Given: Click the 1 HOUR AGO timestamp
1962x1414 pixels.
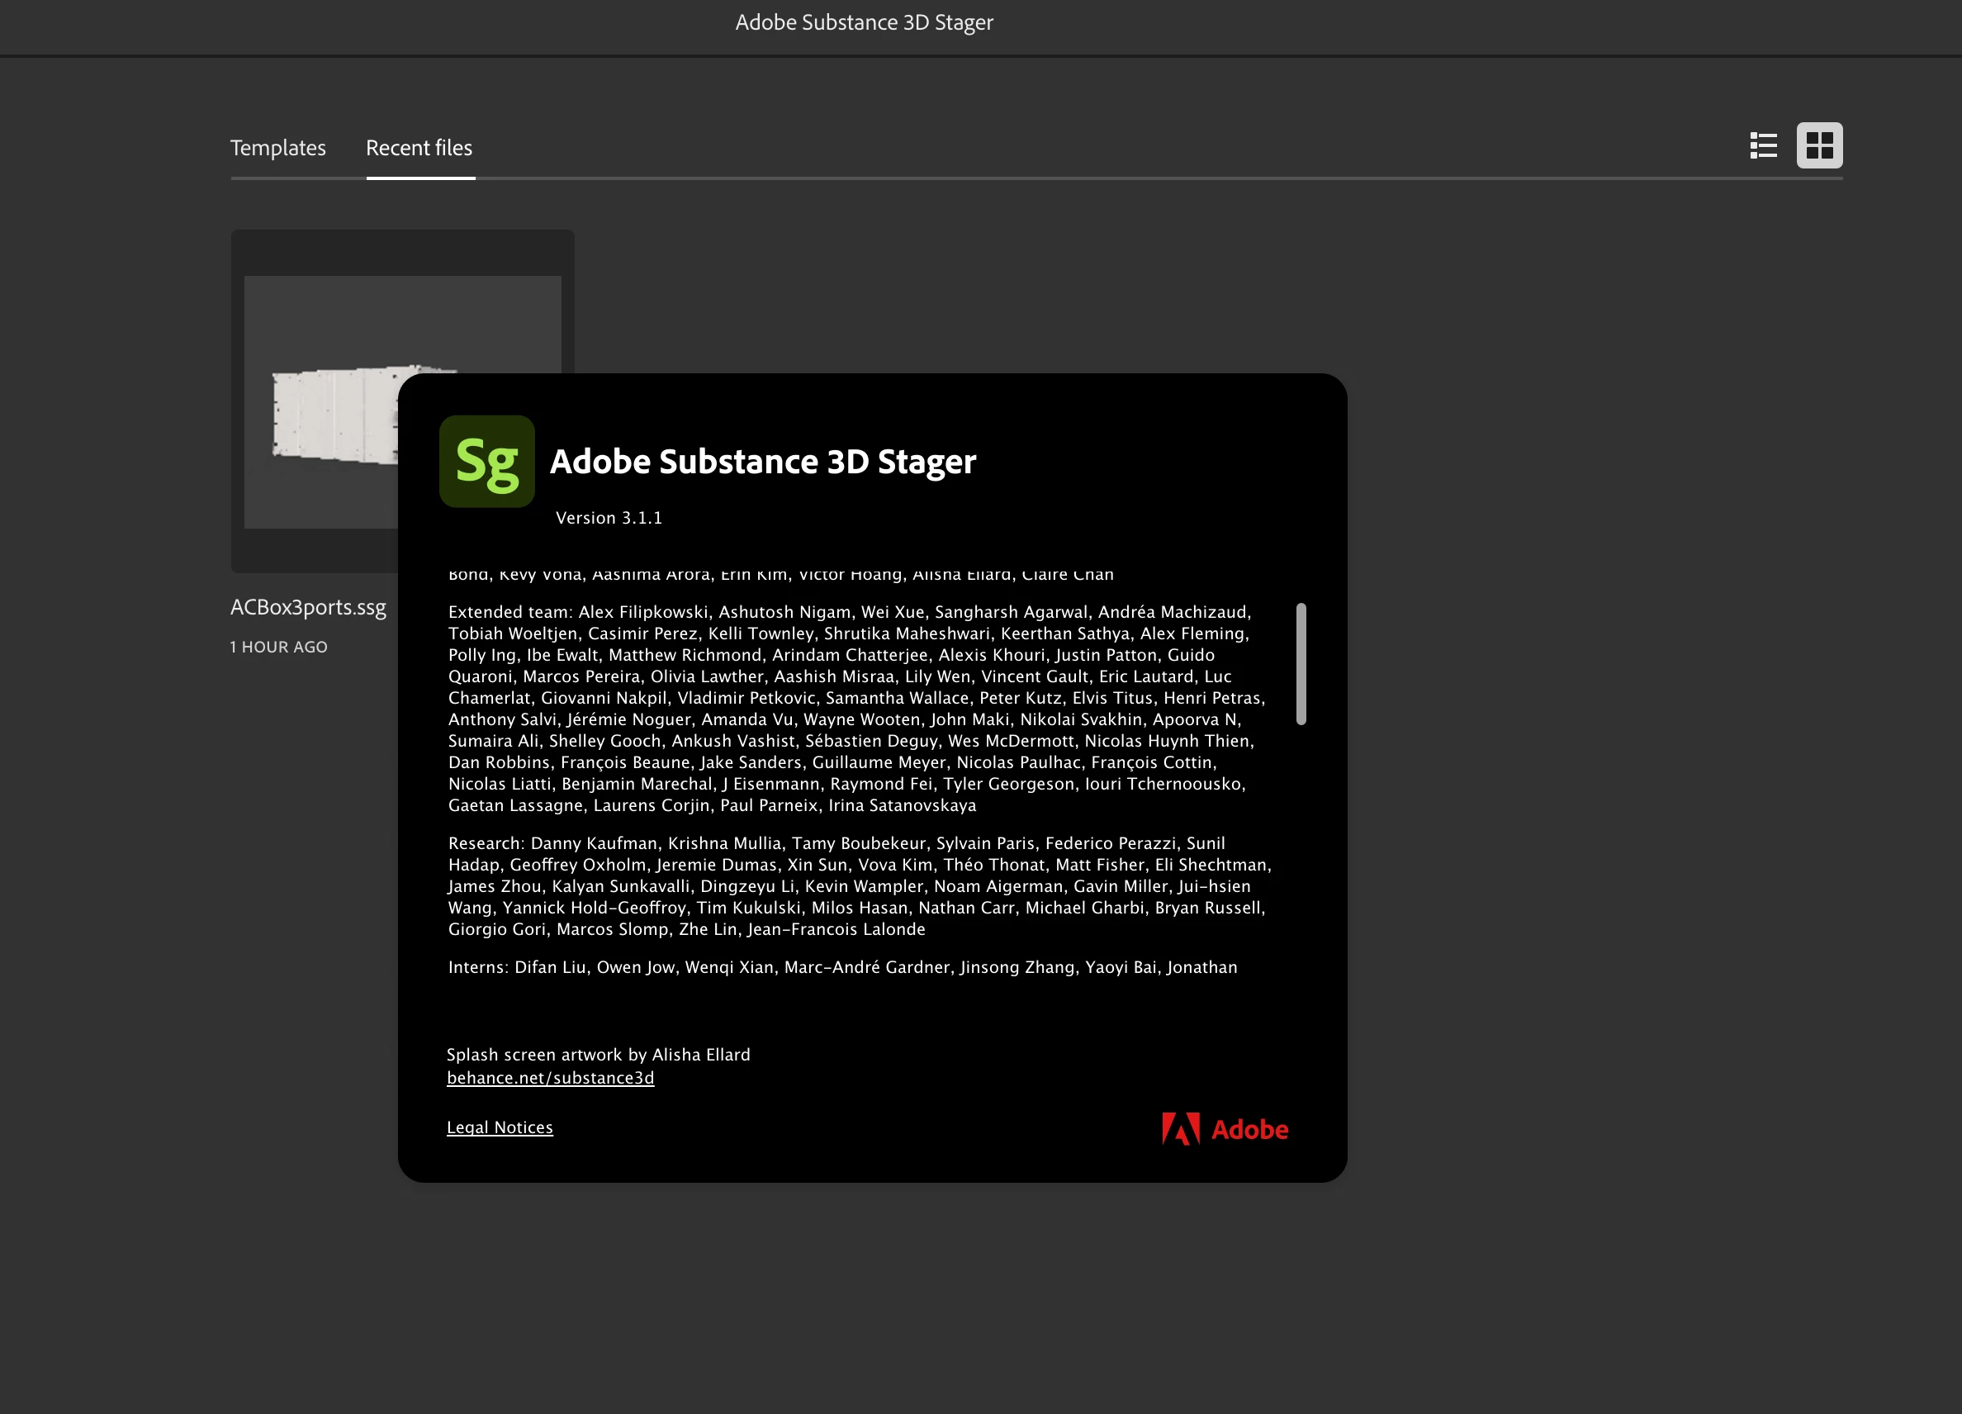Looking at the screenshot, I should pyautogui.click(x=278, y=647).
